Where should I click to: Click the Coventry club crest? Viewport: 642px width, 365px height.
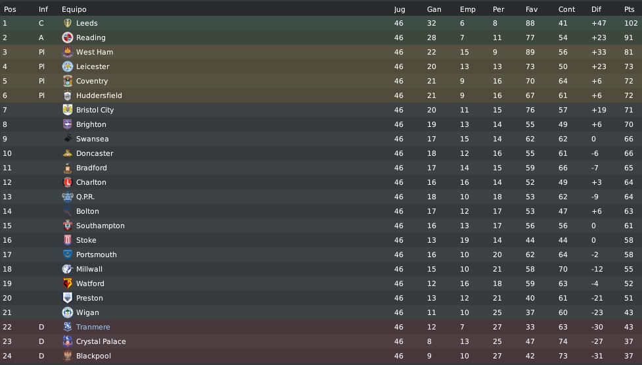68,81
